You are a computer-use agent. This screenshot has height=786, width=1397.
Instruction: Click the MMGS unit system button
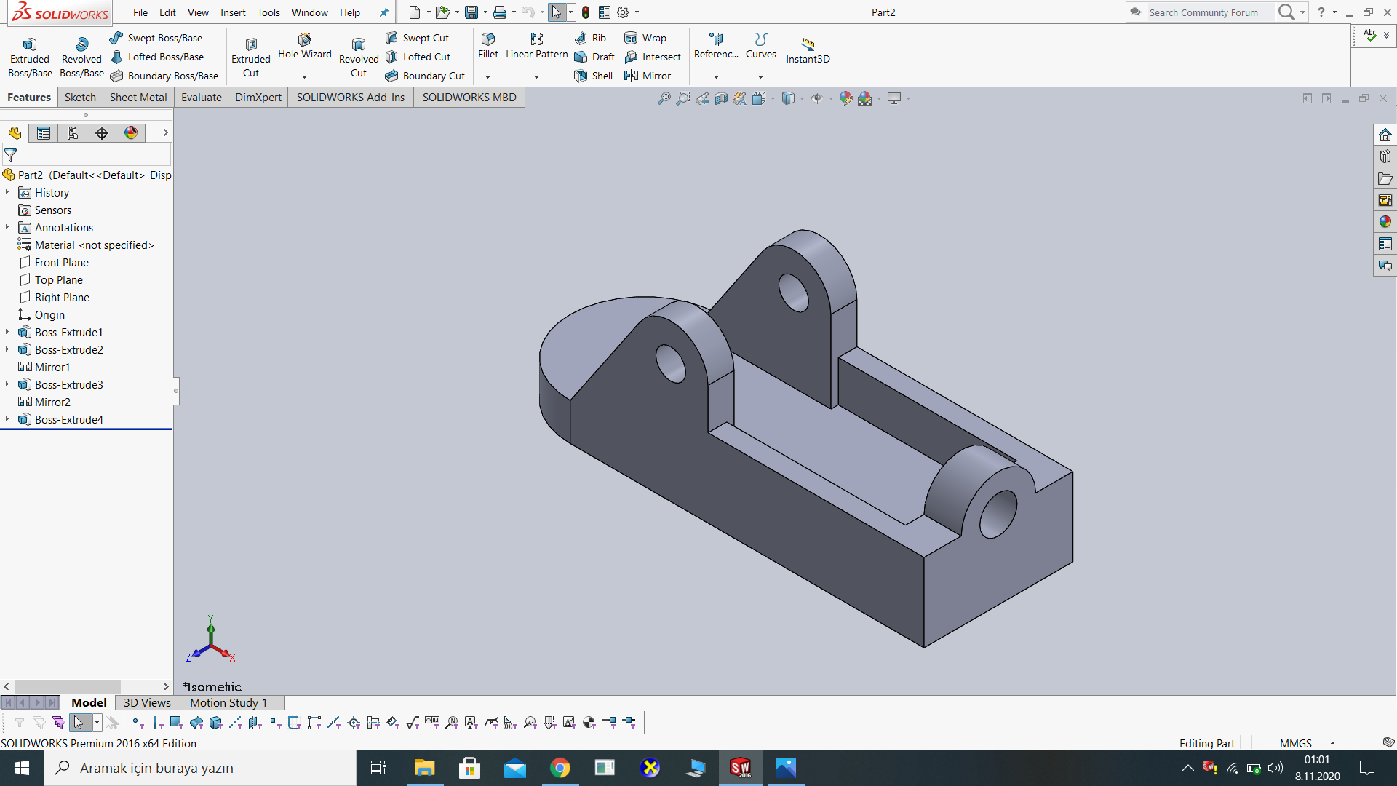pos(1295,743)
